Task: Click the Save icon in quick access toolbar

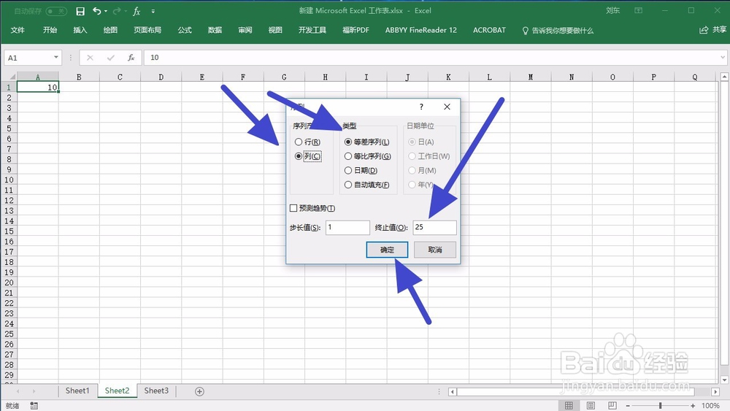Action: pyautogui.click(x=80, y=11)
